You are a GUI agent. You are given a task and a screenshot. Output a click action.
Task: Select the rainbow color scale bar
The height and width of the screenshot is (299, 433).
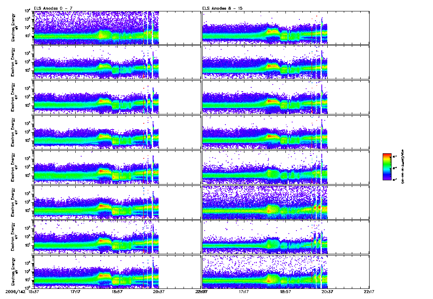tap(387, 167)
